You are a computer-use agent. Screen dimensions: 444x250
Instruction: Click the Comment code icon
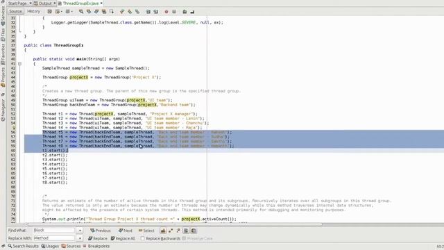(185, 12)
